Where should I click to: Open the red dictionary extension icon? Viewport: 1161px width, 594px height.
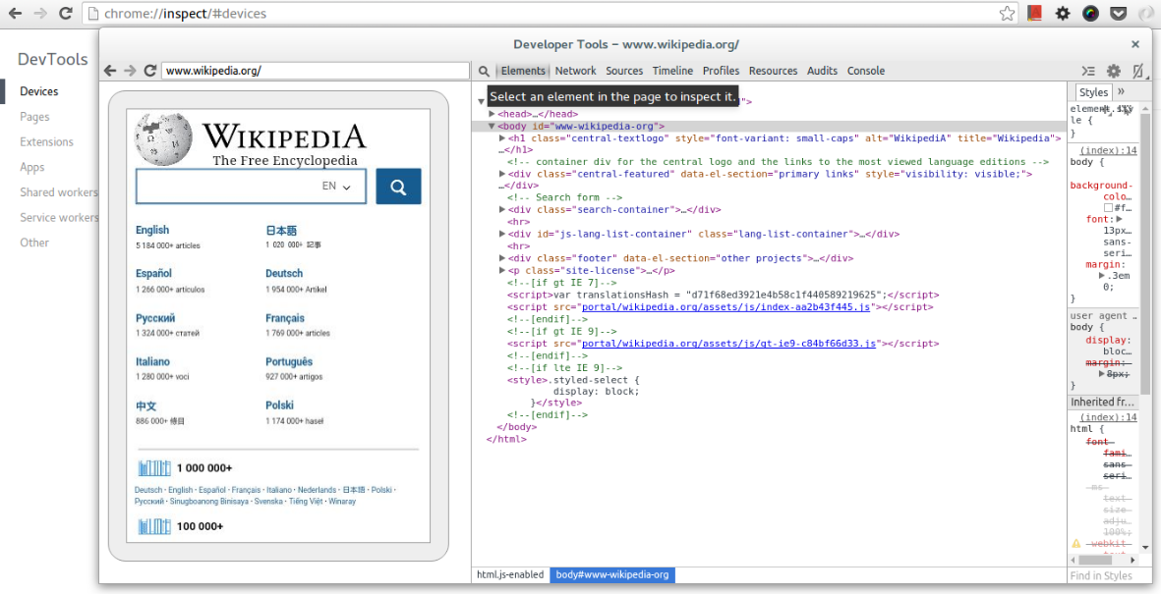[1034, 14]
